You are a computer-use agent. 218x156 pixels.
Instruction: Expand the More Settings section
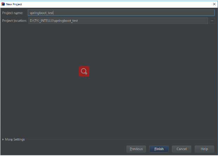click(x=13, y=139)
